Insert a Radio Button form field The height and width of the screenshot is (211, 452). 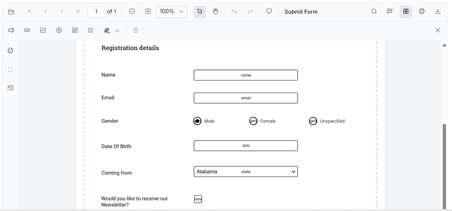click(59, 30)
